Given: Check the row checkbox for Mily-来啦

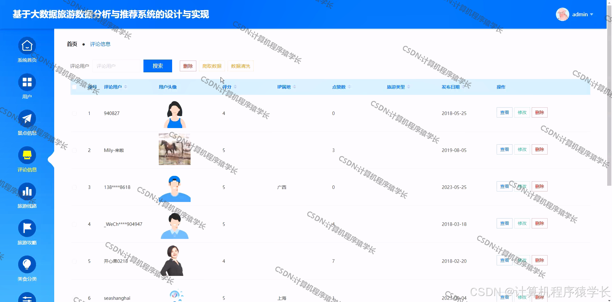Looking at the screenshot, I should point(74,150).
